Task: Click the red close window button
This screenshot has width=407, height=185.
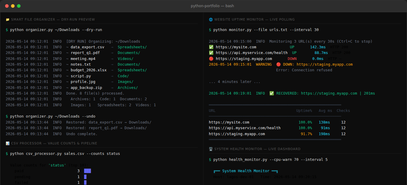Action: [x=7, y=6]
